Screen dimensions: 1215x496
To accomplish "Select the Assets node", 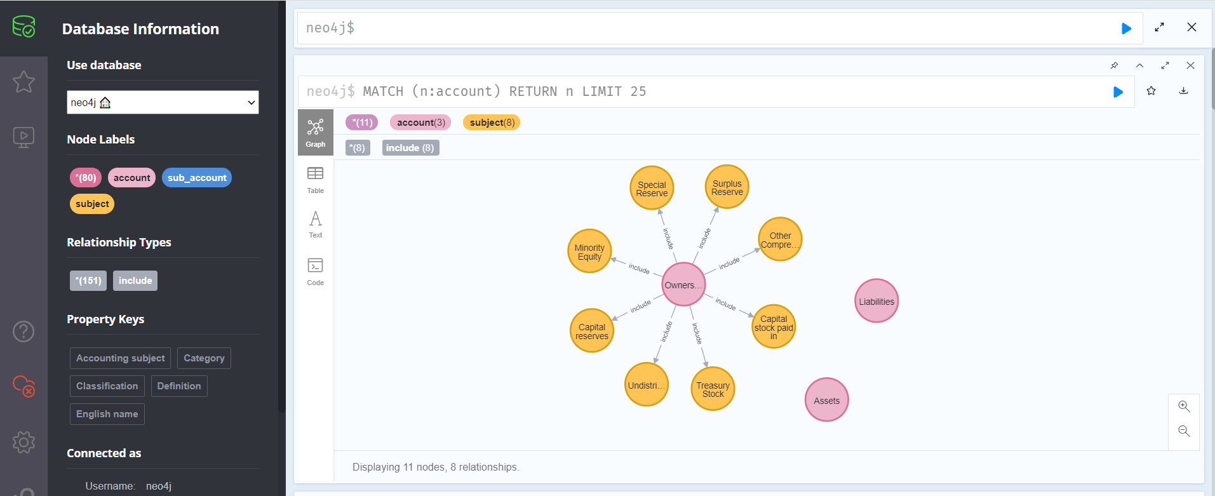I will coord(826,400).
